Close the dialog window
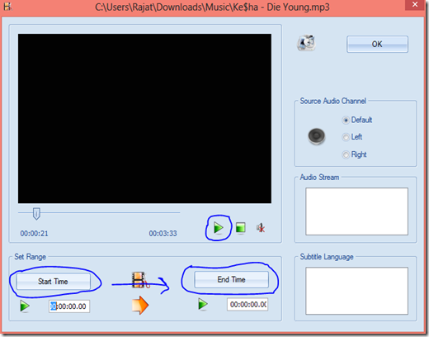Viewport: 429px width, 337px height. (x=415, y=5)
